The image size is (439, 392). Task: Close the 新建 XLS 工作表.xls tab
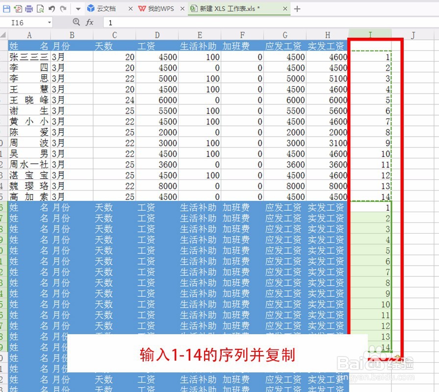pos(285,8)
